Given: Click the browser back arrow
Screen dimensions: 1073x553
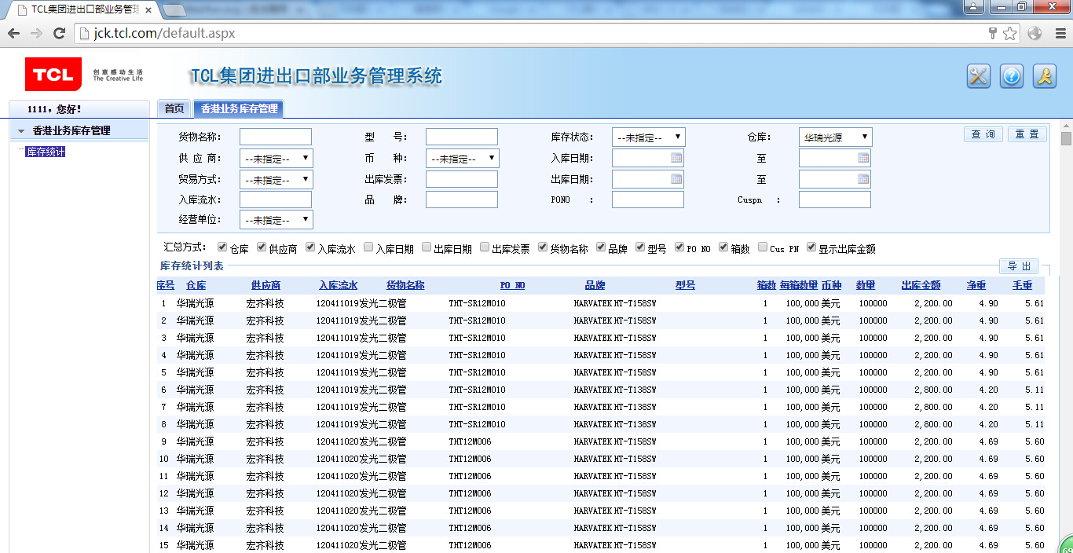Looking at the screenshot, I should pos(13,33).
